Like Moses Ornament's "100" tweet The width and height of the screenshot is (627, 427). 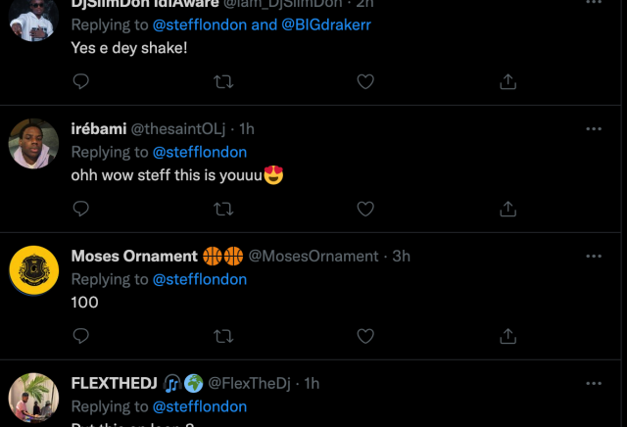[x=365, y=336]
